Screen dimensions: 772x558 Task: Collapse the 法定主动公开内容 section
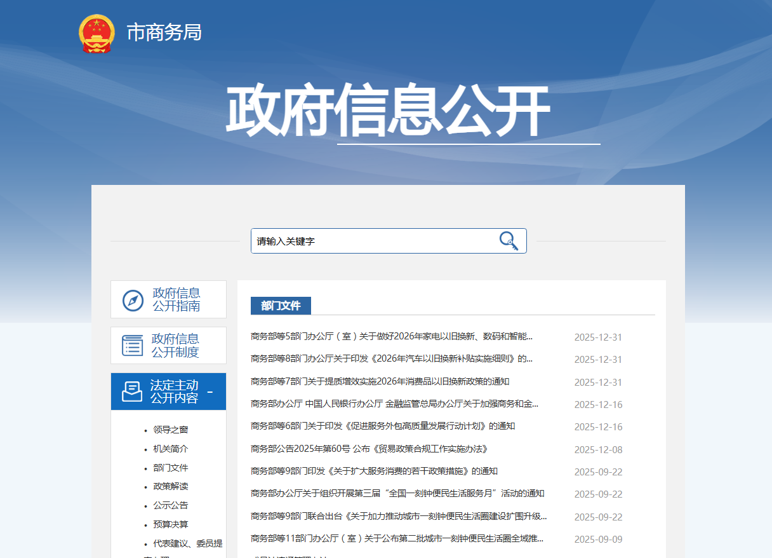pyautogui.click(x=210, y=391)
